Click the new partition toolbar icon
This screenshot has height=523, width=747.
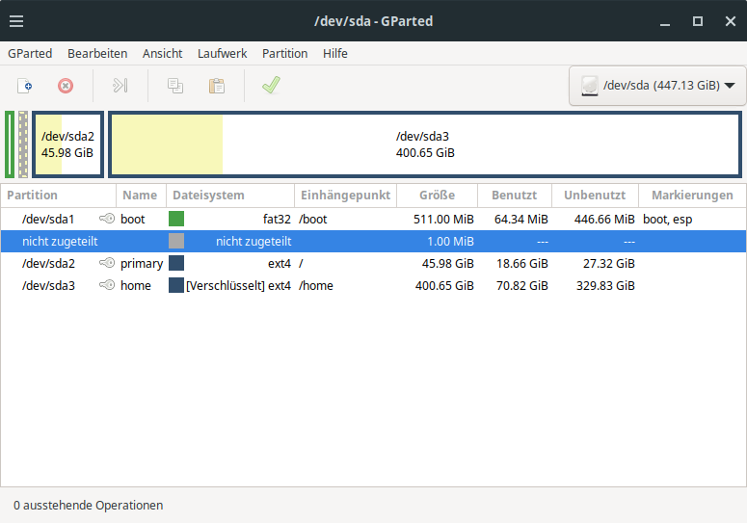[x=25, y=86]
